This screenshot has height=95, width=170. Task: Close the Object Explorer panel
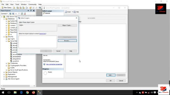pyautogui.click(x=34, y=11)
